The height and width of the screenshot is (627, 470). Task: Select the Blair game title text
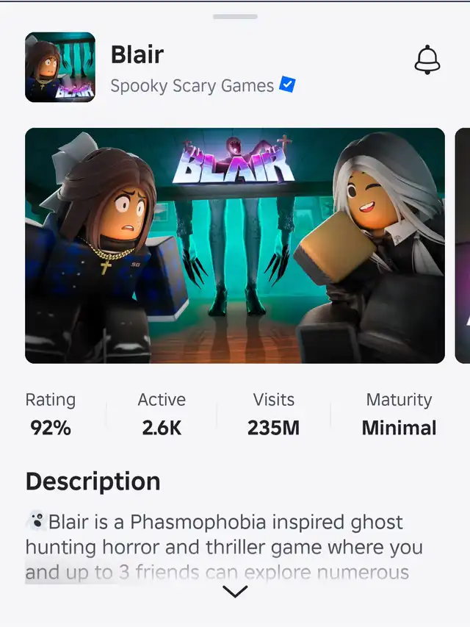click(137, 54)
